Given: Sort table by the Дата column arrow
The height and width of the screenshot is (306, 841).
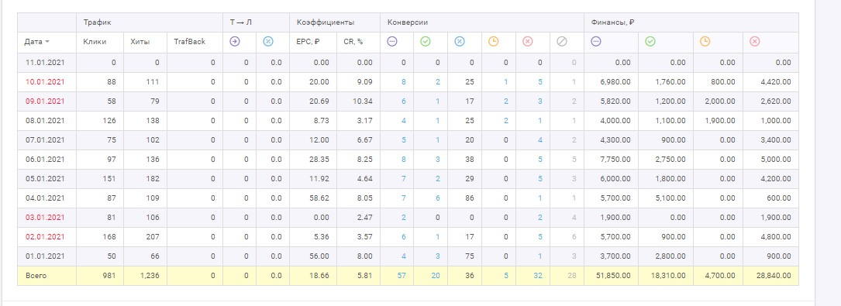Looking at the screenshot, I should point(47,43).
